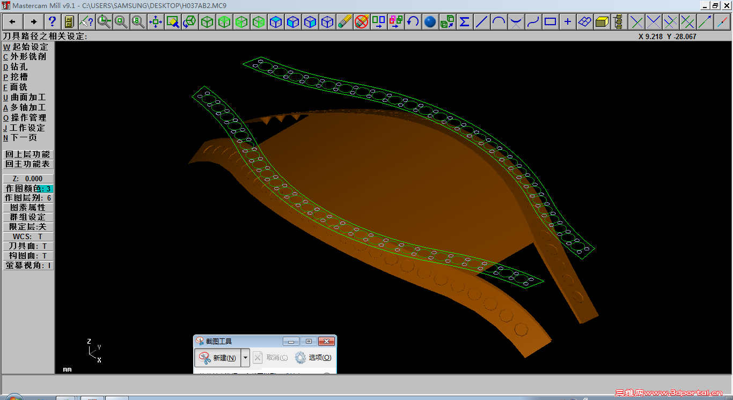Image resolution: width=733 pixels, height=400 pixels.
Task: Click 回主功能表 to return to main menu
Action: (x=28, y=164)
